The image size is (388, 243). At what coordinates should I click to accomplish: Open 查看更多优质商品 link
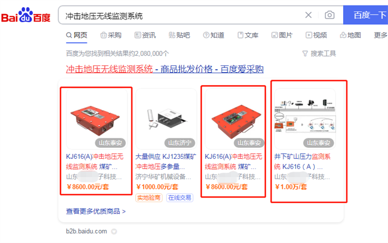[x=96, y=211]
